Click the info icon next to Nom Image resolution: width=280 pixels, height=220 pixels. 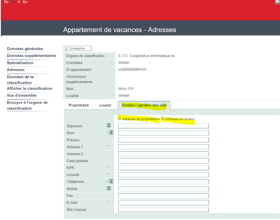tap(111, 133)
